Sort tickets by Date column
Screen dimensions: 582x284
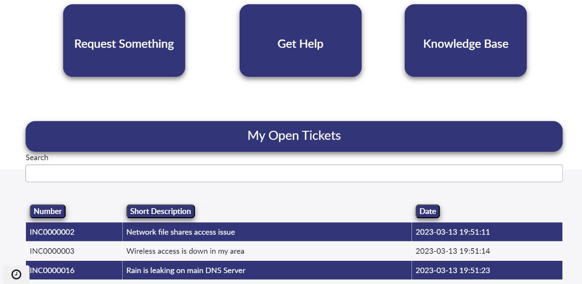pyautogui.click(x=427, y=211)
